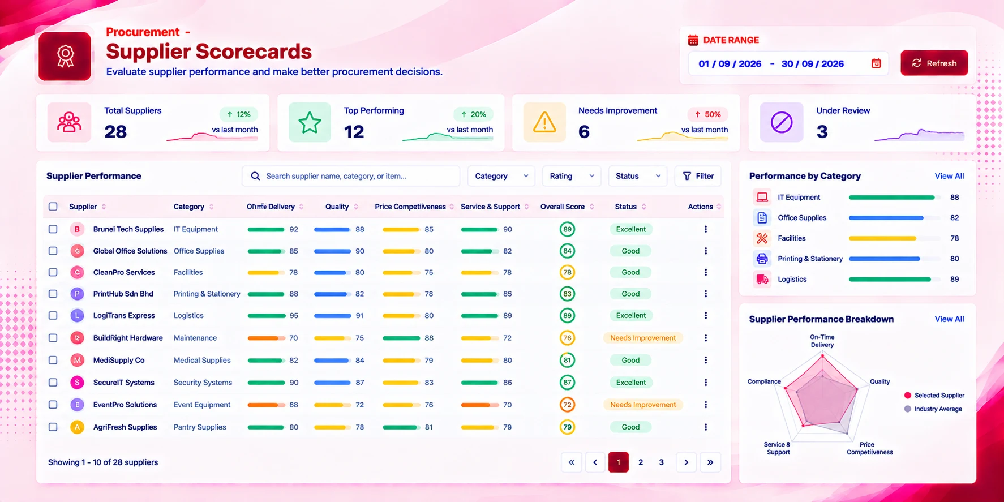1004x502 pixels.
Task: Check the Brunei Tech Supplies row checkbox
Action: pos(53,229)
